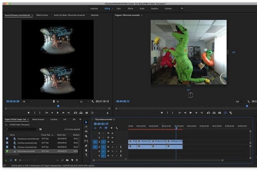Viewport: 257px width, 171px height.
Task: Click Export Frame camera icon
Action: 219,113
